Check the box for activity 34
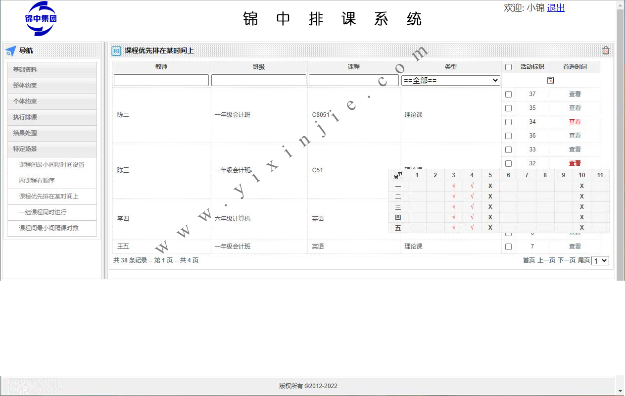 [x=508, y=122]
